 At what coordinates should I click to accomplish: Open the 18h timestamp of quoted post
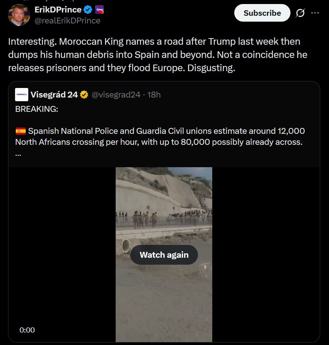click(154, 95)
